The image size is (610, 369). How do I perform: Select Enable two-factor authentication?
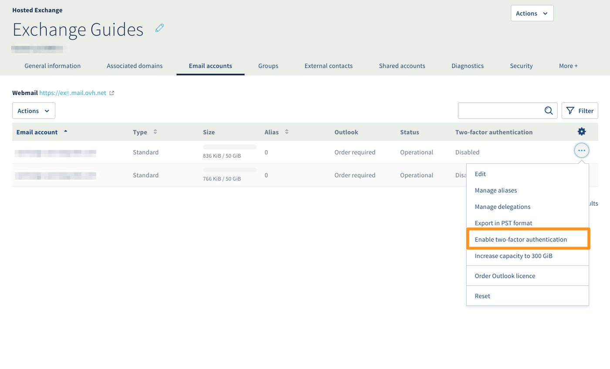521,239
